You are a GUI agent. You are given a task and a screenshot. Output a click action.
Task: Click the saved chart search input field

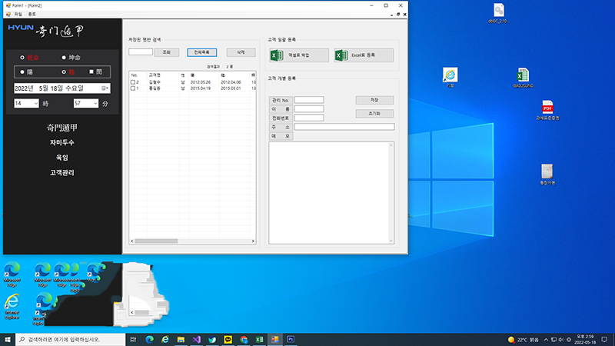coord(141,52)
